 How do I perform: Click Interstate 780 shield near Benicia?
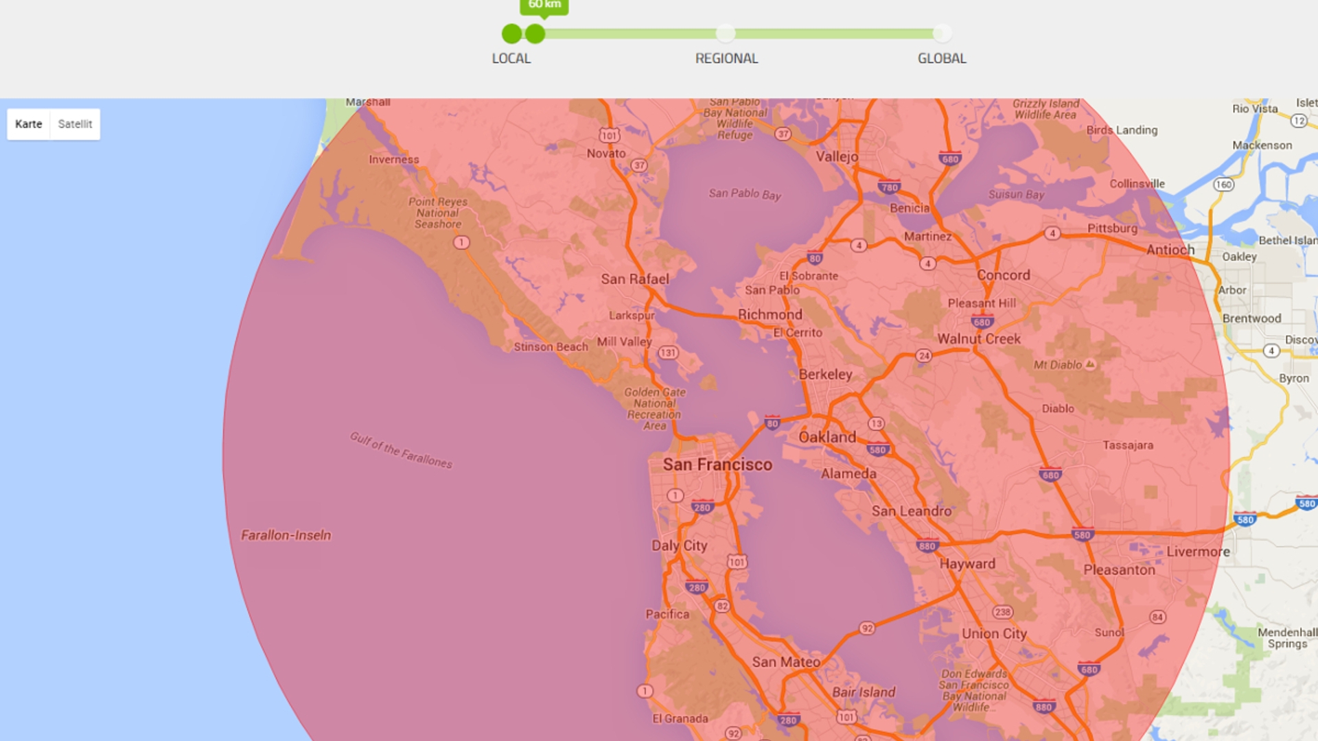coord(890,187)
